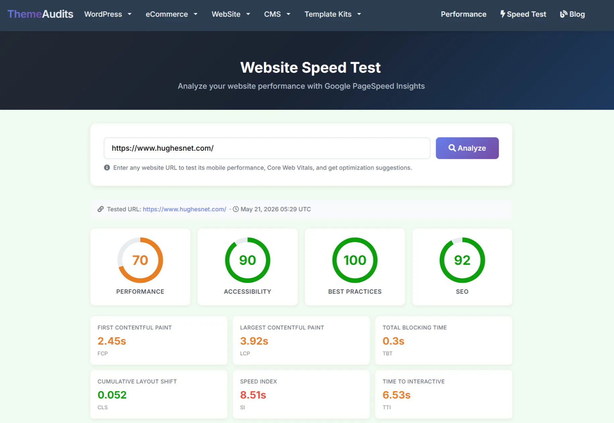Screen dimensions: 614x423
Task: Click the ThemeAudits logo
Action: coord(40,14)
